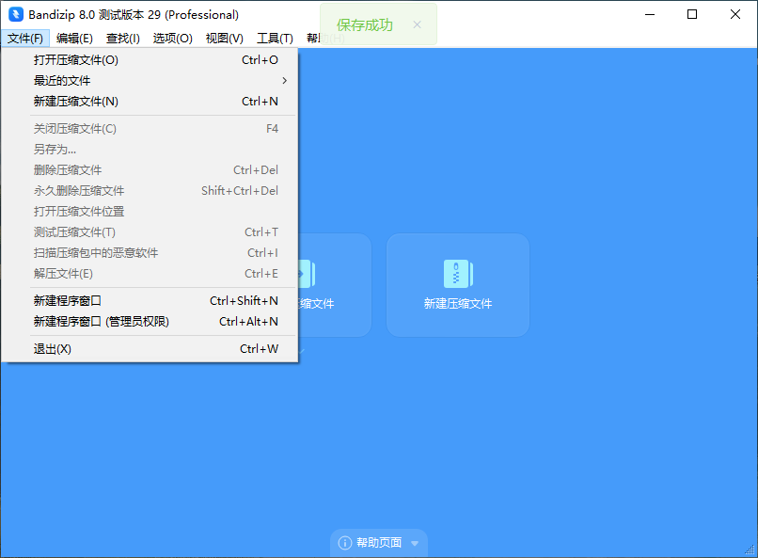
Task: Click 扫描压缩包中的恶意软件 menu entry
Action: (150, 253)
